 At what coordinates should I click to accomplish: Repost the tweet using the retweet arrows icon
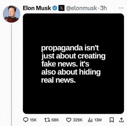pyautogui.click(x=47, y=120)
